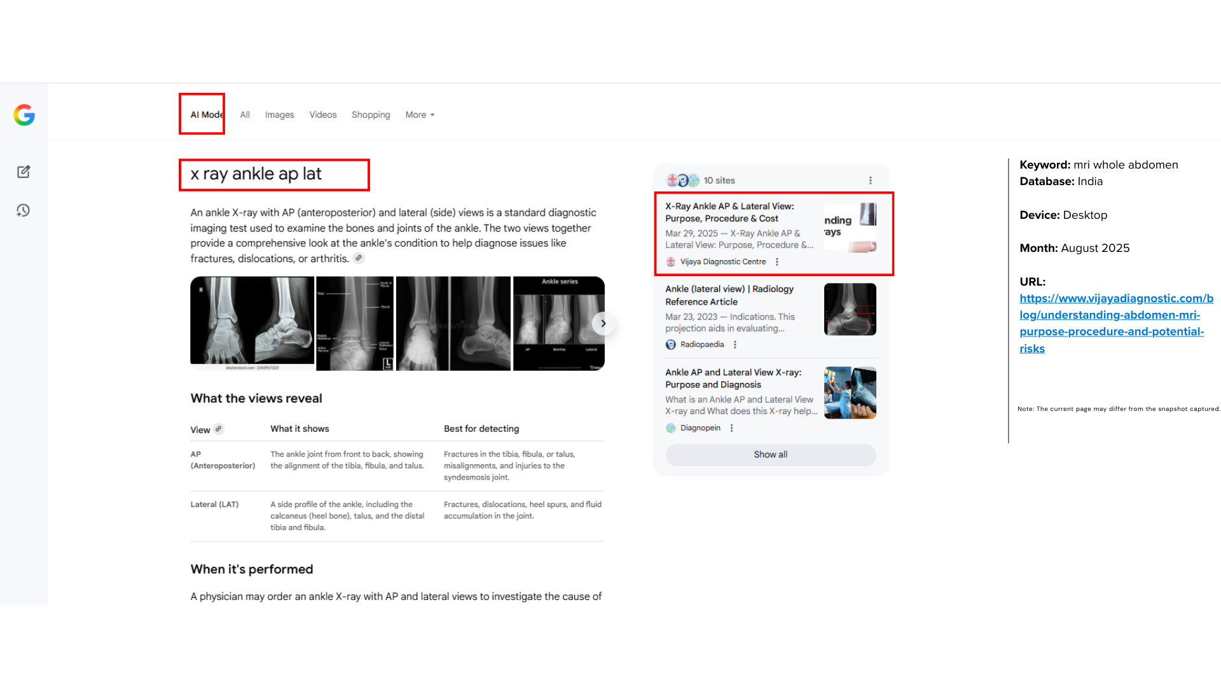
Task: Expand the More dropdown in the search tabs
Action: point(420,115)
